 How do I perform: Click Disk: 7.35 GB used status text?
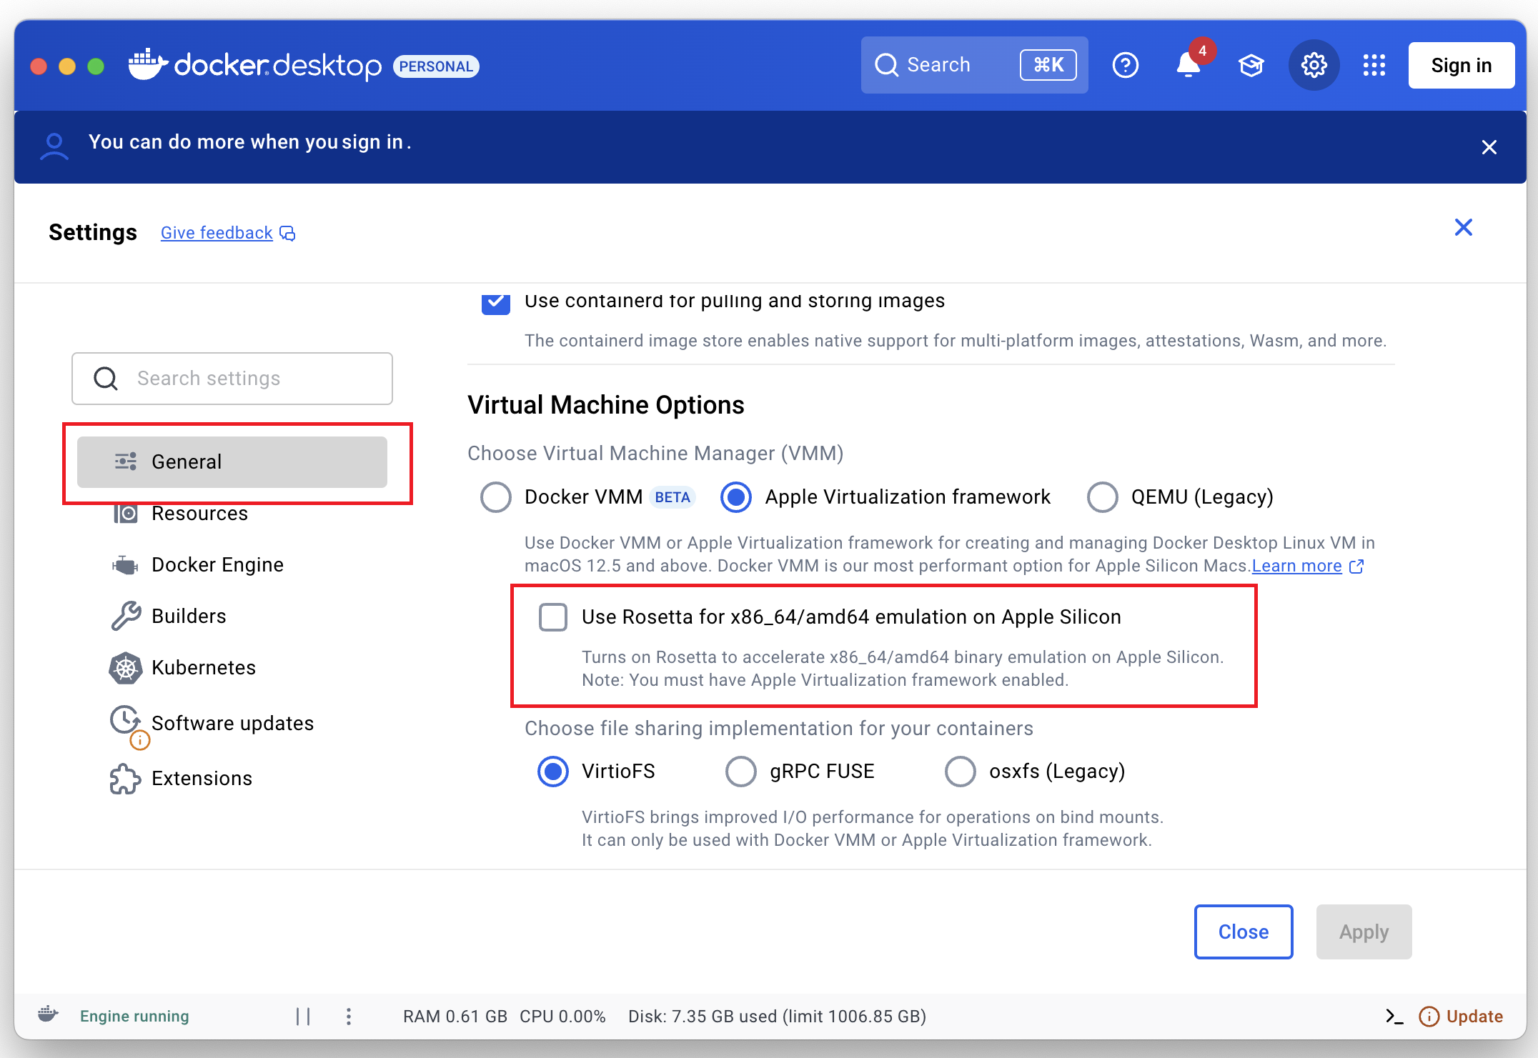point(777,1016)
